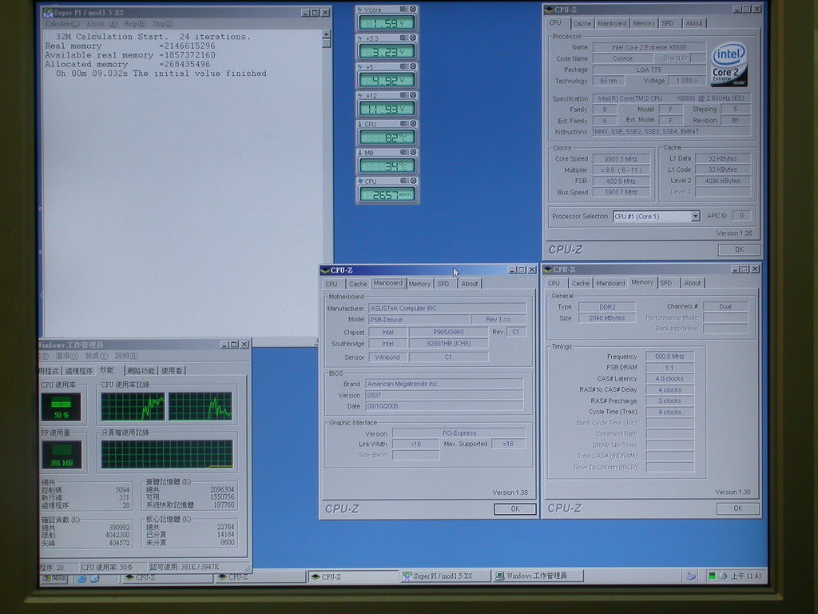The image size is (818, 614).
Task: Open 檢視(V) menu in Task Manager
Action: (x=97, y=356)
